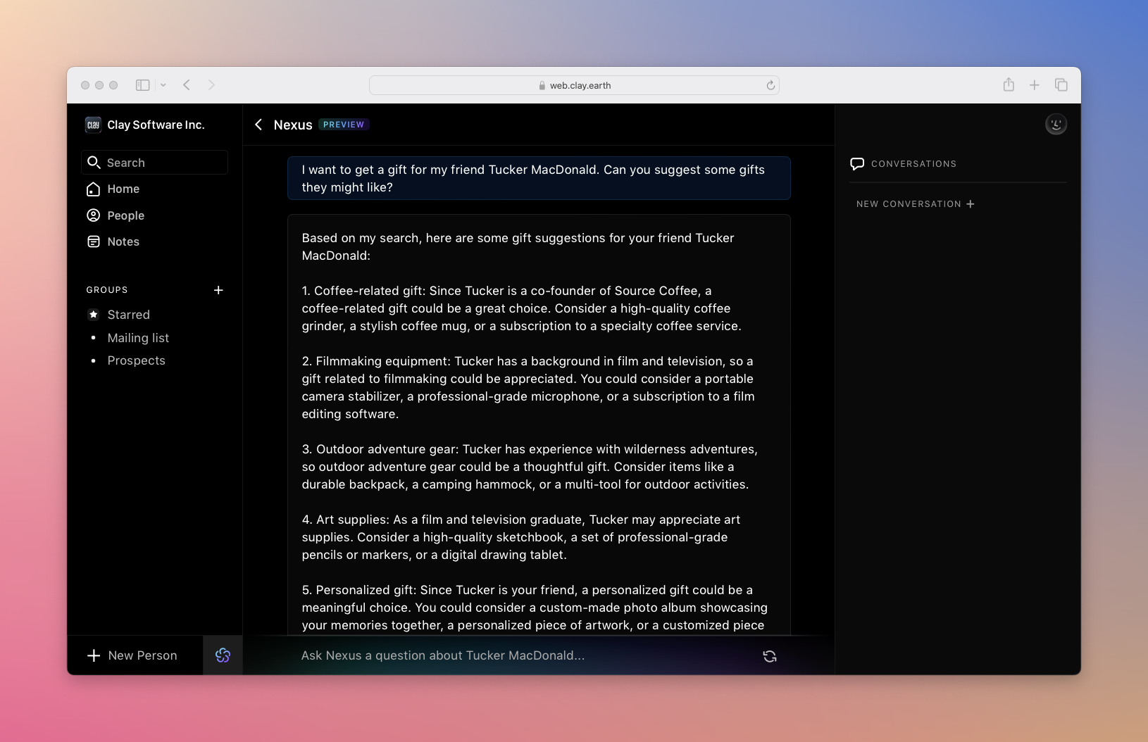1148x742 pixels.
Task: Open the profile avatar icon
Action: [1055, 125]
